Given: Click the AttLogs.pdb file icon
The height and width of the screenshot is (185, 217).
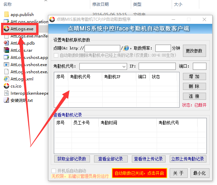Looking at the screenshot, I should point(6,43).
